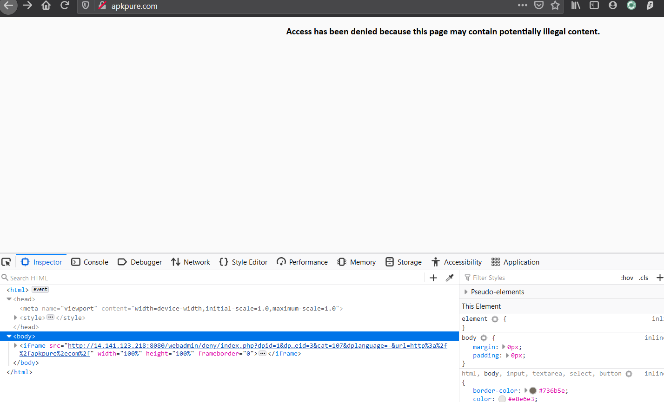664x402 pixels.
Task: Collapse the head node
Action: click(x=9, y=299)
